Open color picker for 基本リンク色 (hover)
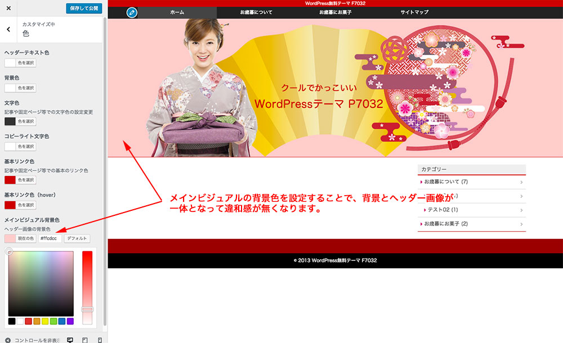Image resolution: width=563 pixels, height=343 pixels. (20, 205)
